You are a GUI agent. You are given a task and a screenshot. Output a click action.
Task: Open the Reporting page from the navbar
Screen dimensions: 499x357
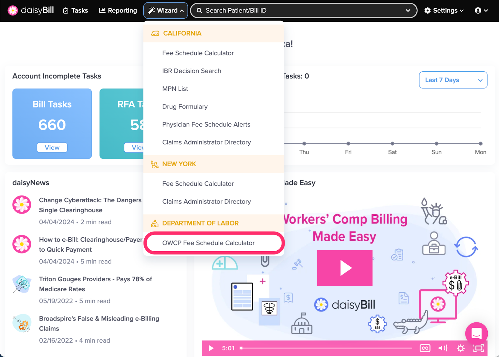click(x=118, y=11)
